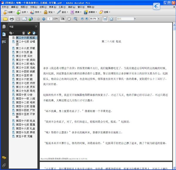Jump to bookmark 第四十夜 讣告
This screenshot has height=170, width=176.
[24, 95]
